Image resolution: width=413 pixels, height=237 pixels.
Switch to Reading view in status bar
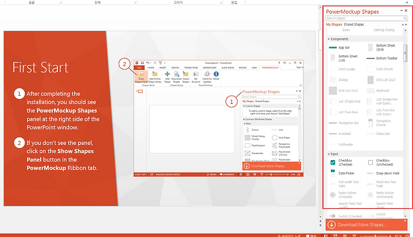click(345, 236)
